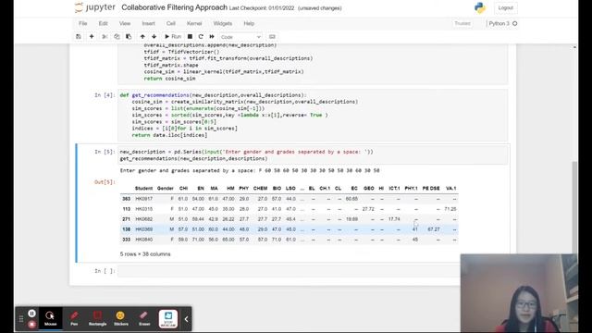592x333 pixels.
Task: Select the Pen annotation tool
Action: pyautogui.click(x=74, y=318)
